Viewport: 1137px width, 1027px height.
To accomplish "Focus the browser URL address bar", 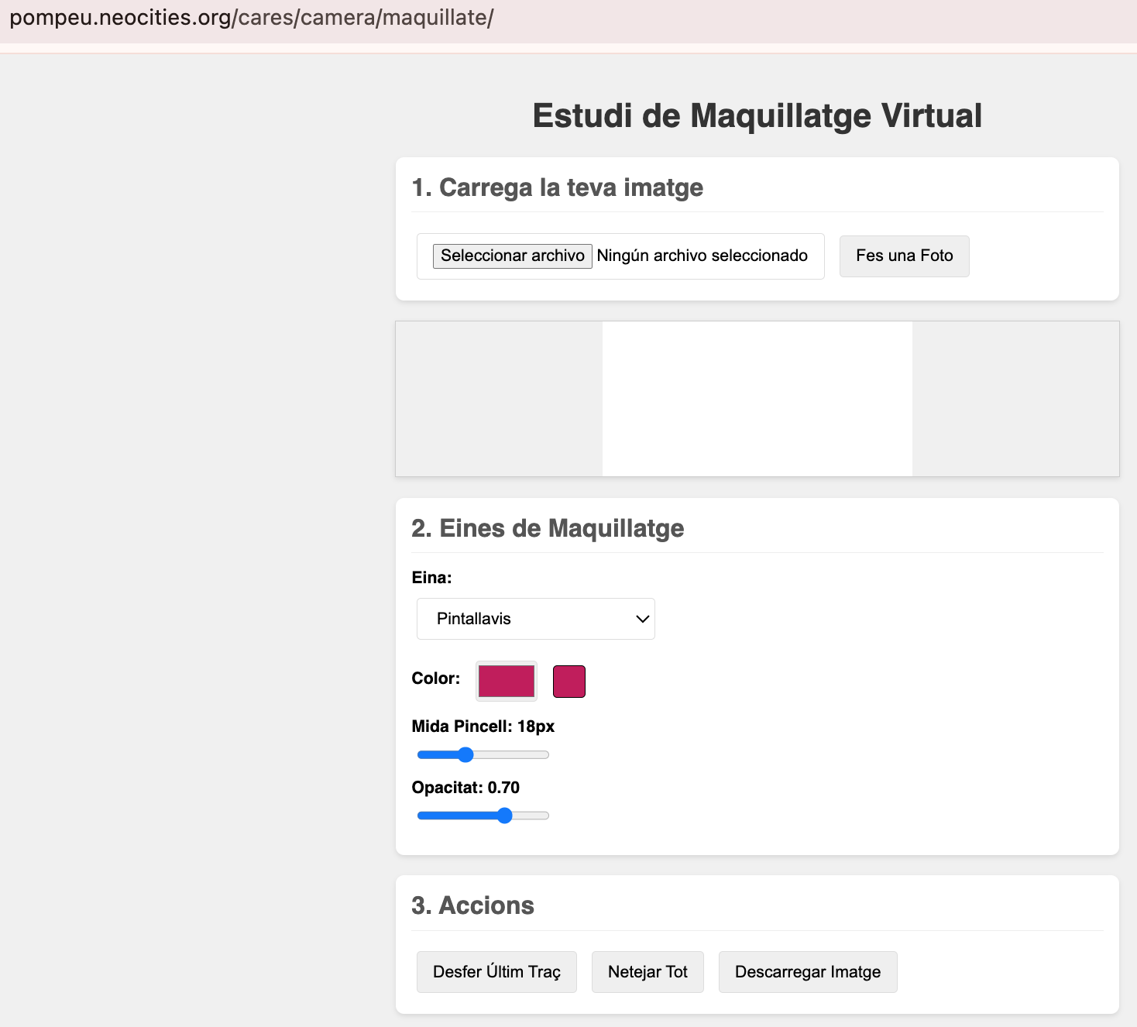I will tap(252, 18).
